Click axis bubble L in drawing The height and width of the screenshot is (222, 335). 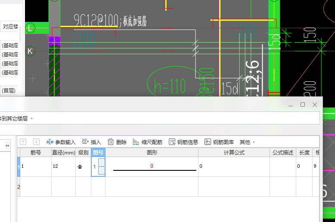pyautogui.click(x=30, y=28)
